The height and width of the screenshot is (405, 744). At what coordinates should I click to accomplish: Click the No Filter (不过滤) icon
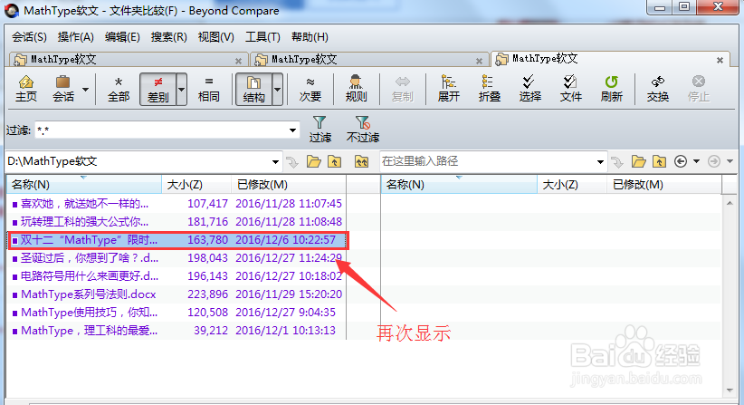[363, 130]
